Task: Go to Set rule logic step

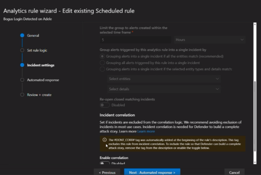Action: point(37,50)
